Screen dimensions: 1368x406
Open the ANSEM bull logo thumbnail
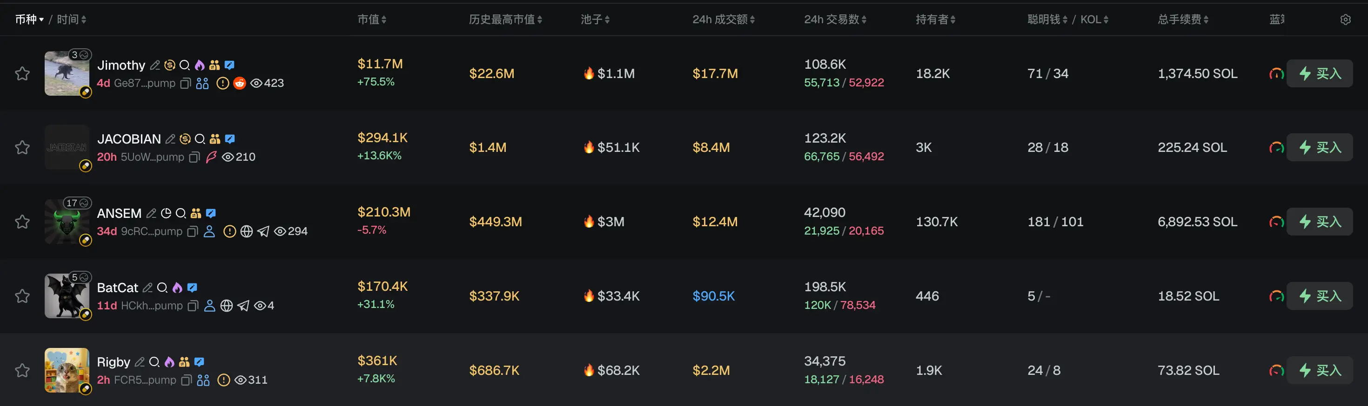[67, 222]
